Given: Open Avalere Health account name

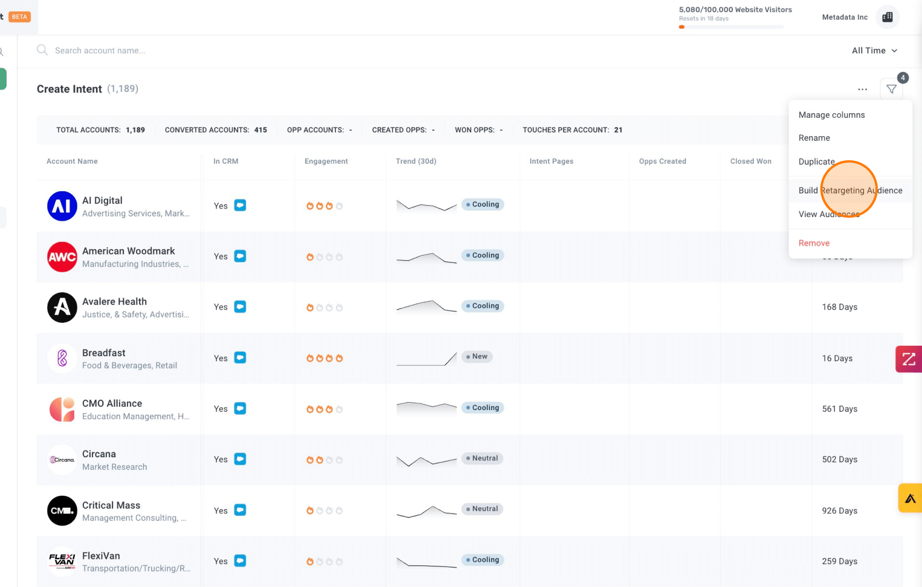Looking at the screenshot, I should (114, 302).
